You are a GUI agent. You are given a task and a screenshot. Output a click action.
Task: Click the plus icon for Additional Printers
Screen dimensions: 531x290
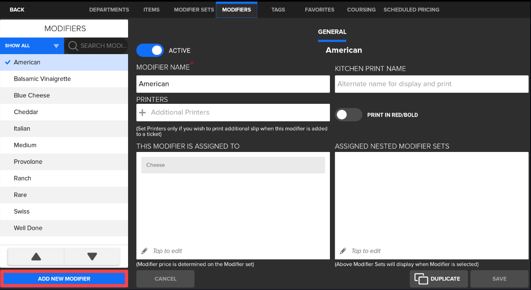click(142, 113)
